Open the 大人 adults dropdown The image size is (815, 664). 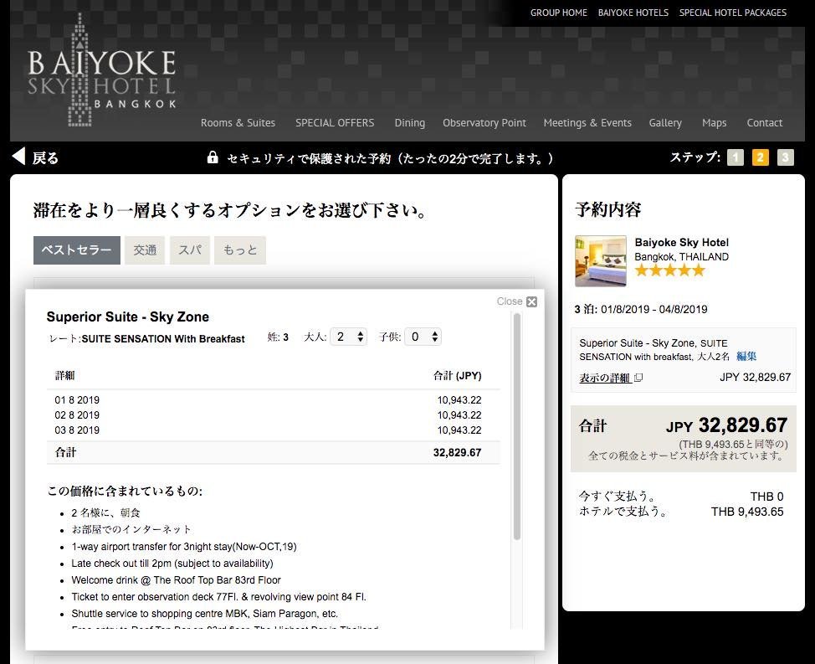coord(348,337)
